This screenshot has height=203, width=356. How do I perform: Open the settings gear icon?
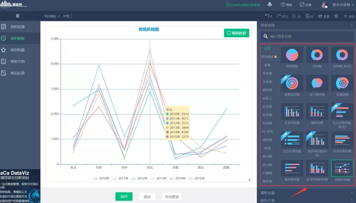336,16
